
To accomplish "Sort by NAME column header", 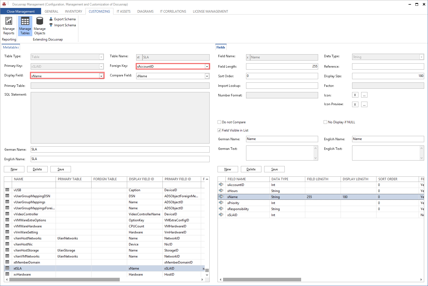I will point(34,179).
